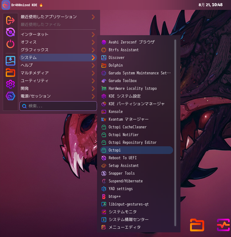Open the ヘルプ menu category

[x=58, y=65]
